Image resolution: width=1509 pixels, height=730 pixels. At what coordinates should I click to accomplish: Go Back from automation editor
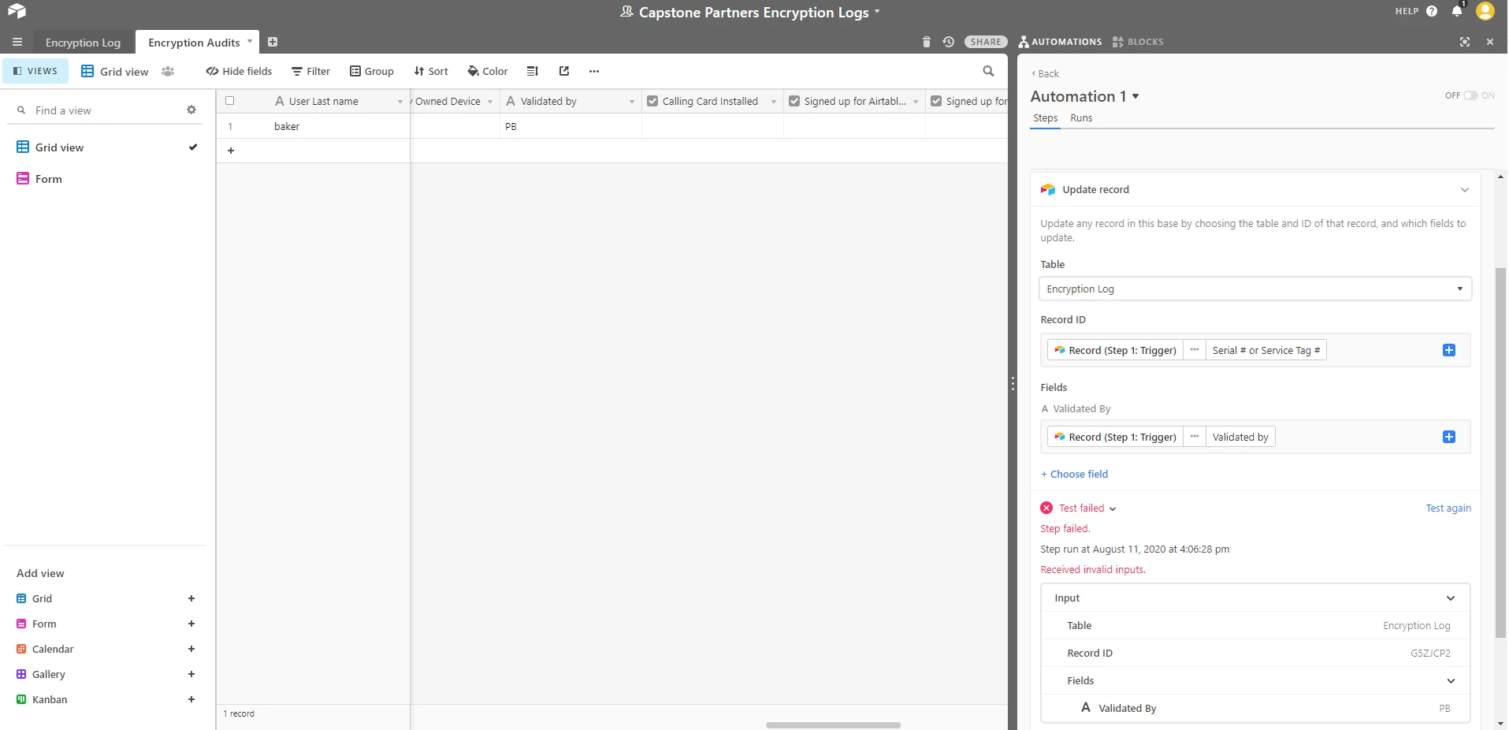[1046, 73]
